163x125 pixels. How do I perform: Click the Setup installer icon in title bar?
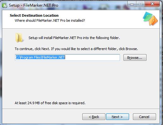pos(4,5)
